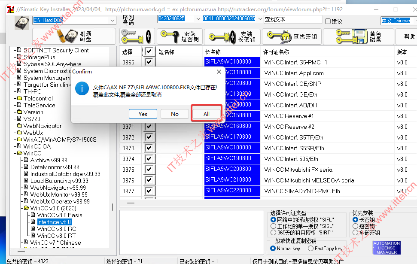
Task: Open Automation License Manager icon
Action: tap(387, 248)
